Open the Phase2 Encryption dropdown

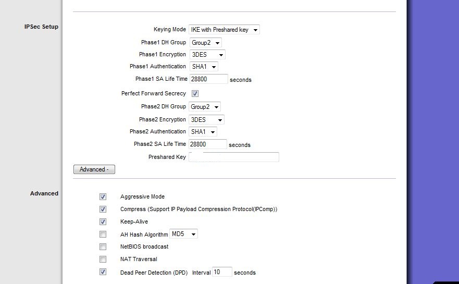coord(206,119)
